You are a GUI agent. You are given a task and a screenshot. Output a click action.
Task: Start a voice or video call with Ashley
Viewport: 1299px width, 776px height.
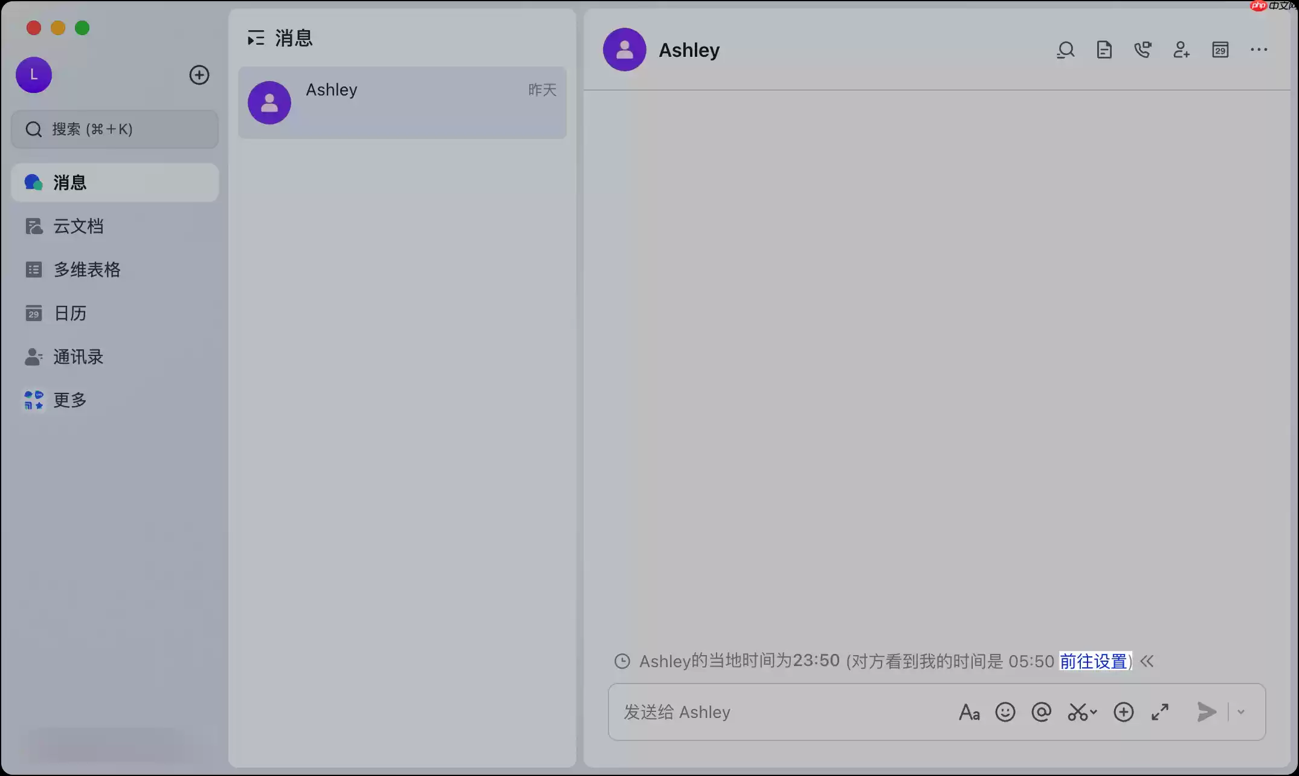[x=1143, y=50]
